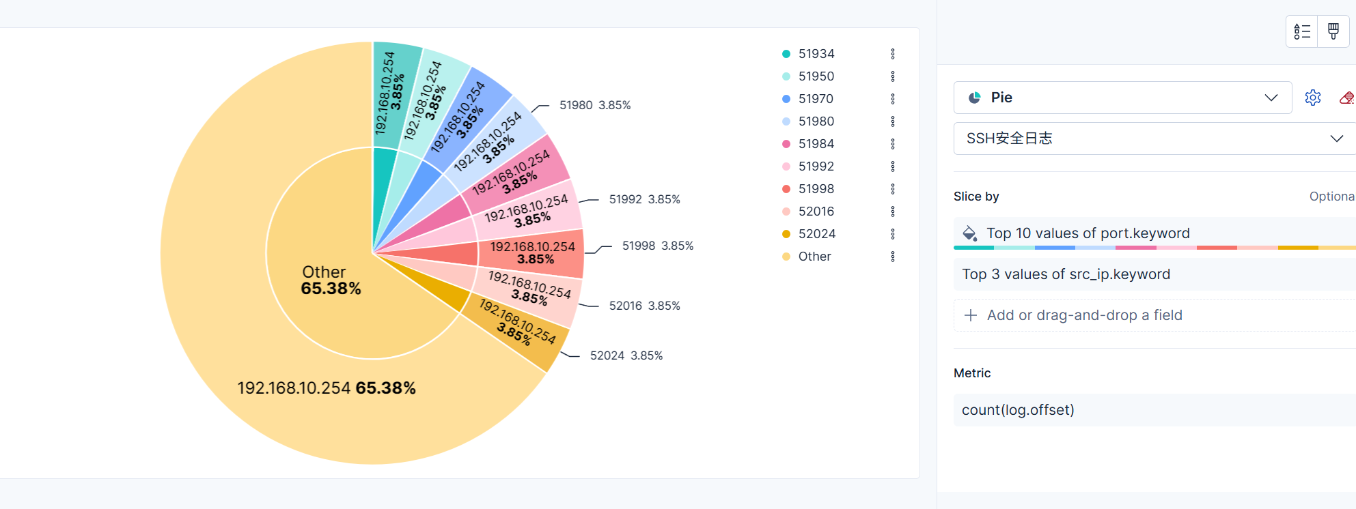This screenshot has width=1356, height=509.
Task: Click Top 10 values of port.keyword
Action: 1088,233
